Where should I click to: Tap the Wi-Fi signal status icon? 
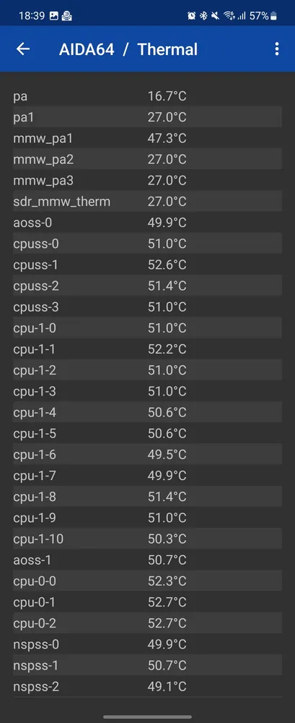tap(229, 16)
